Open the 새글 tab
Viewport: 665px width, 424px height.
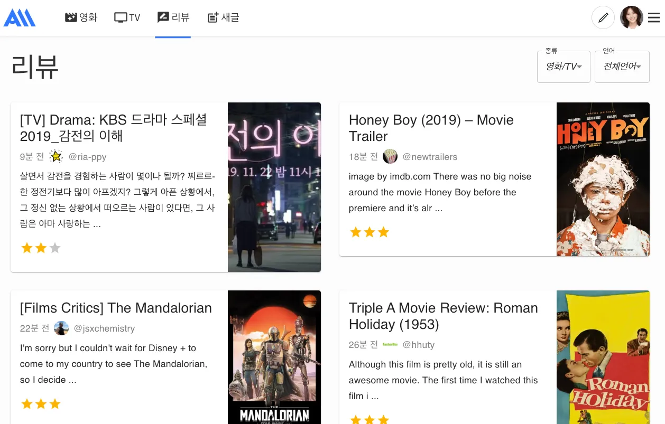pos(223,18)
